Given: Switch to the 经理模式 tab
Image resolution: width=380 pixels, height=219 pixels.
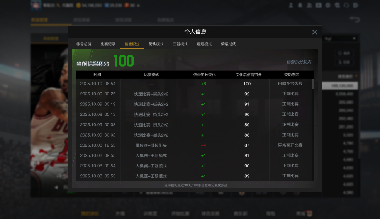Looking at the screenshot, I should tap(204, 44).
